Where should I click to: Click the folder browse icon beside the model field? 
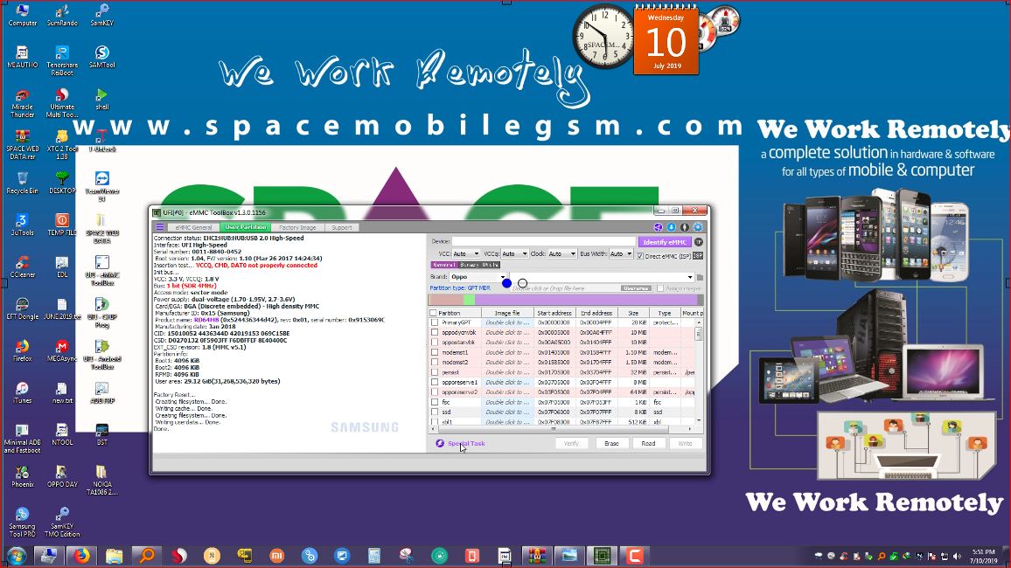tap(700, 277)
